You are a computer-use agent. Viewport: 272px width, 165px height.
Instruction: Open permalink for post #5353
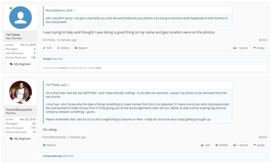[262, 40]
